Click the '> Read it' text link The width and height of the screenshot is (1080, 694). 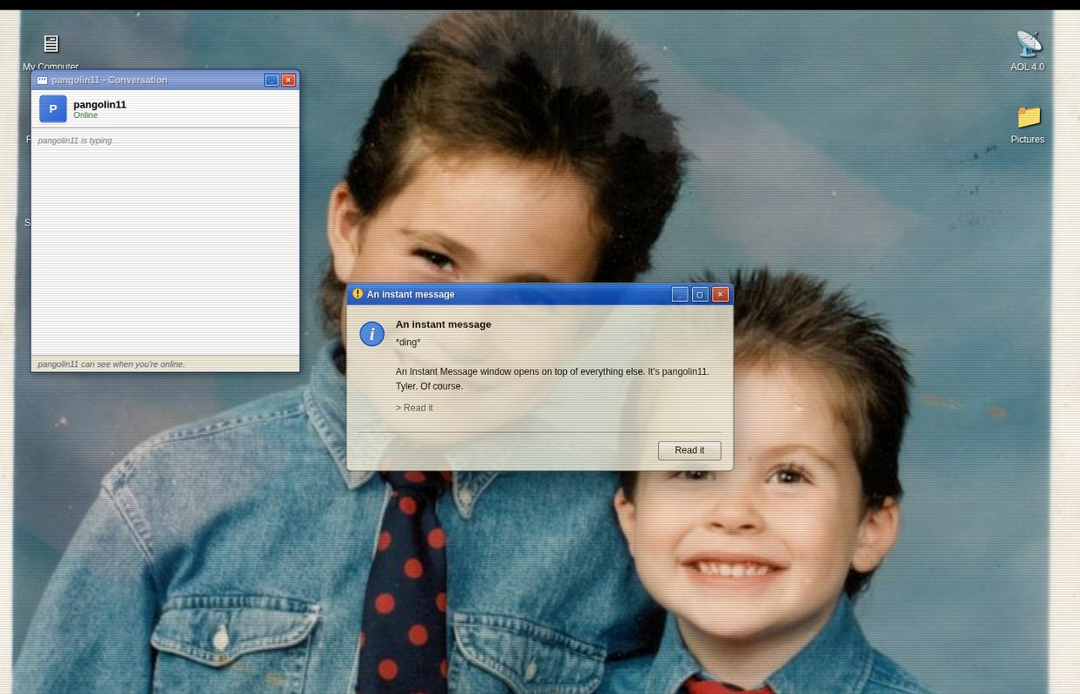pyautogui.click(x=414, y=408)
